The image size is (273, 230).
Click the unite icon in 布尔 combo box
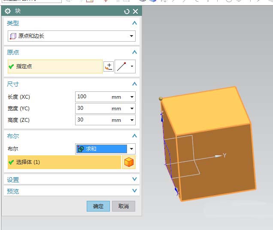pyautogui.click(x=80, y=149)
